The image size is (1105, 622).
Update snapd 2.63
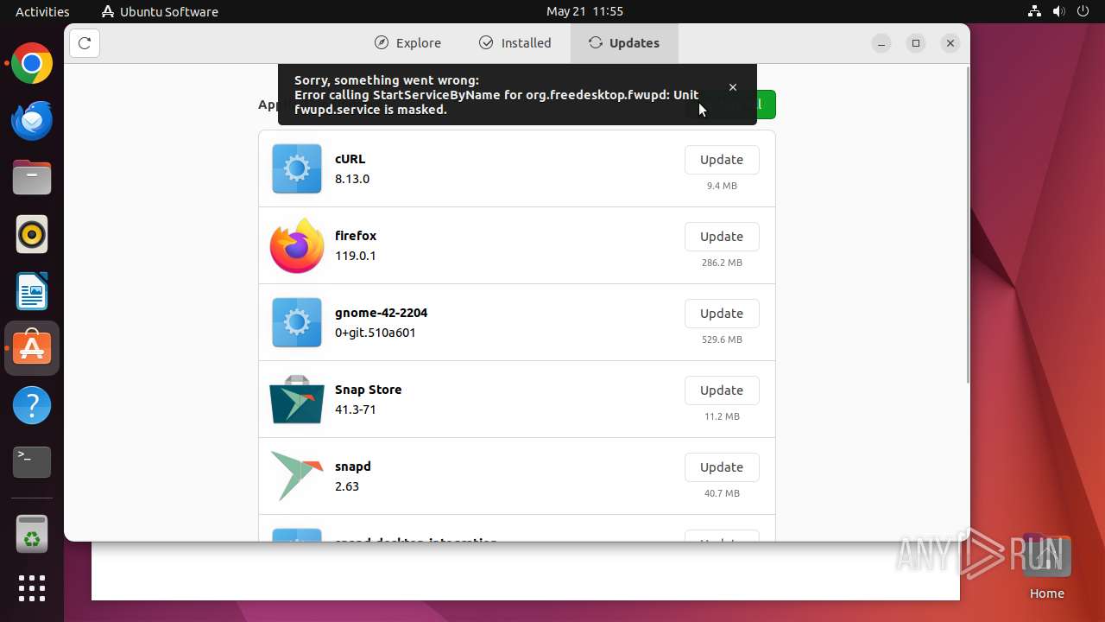pos(722,467)
